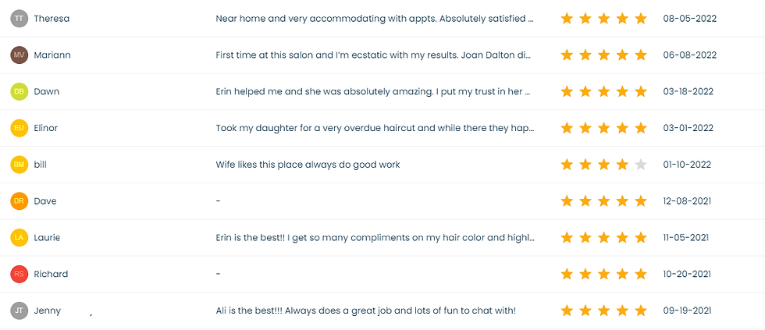Click Mariann's brown MV avatar icon
The width and height of the screenshot is (765, 330).
click(x=19, y=55)
